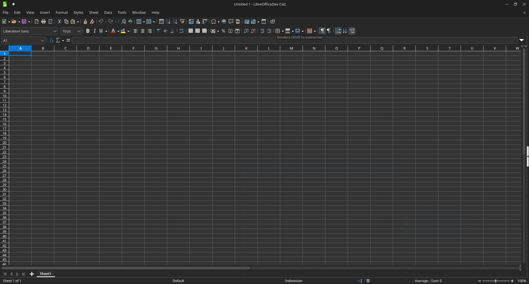Click the AutoFilter funnel icon
The height and width of the screenshot is (284, 529).
point(182,21)
